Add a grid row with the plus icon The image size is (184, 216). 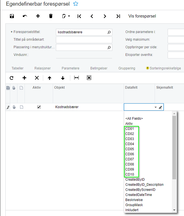click(24, 78)
